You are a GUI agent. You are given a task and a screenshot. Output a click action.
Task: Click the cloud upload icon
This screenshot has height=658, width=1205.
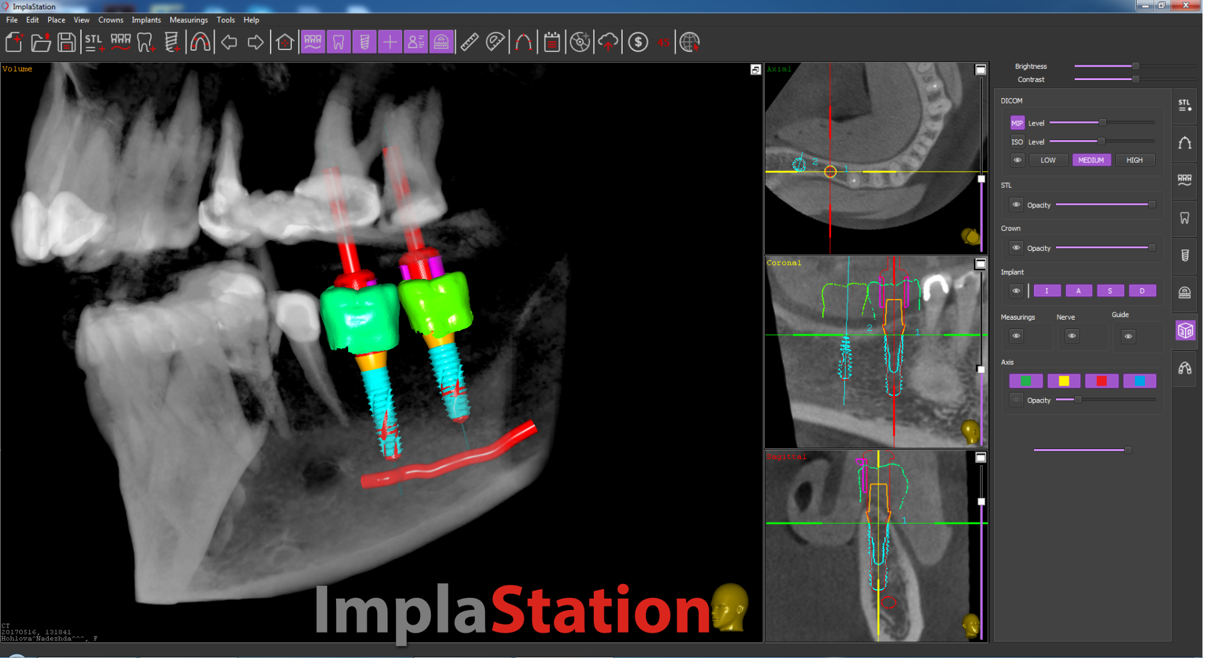[608, 42]
